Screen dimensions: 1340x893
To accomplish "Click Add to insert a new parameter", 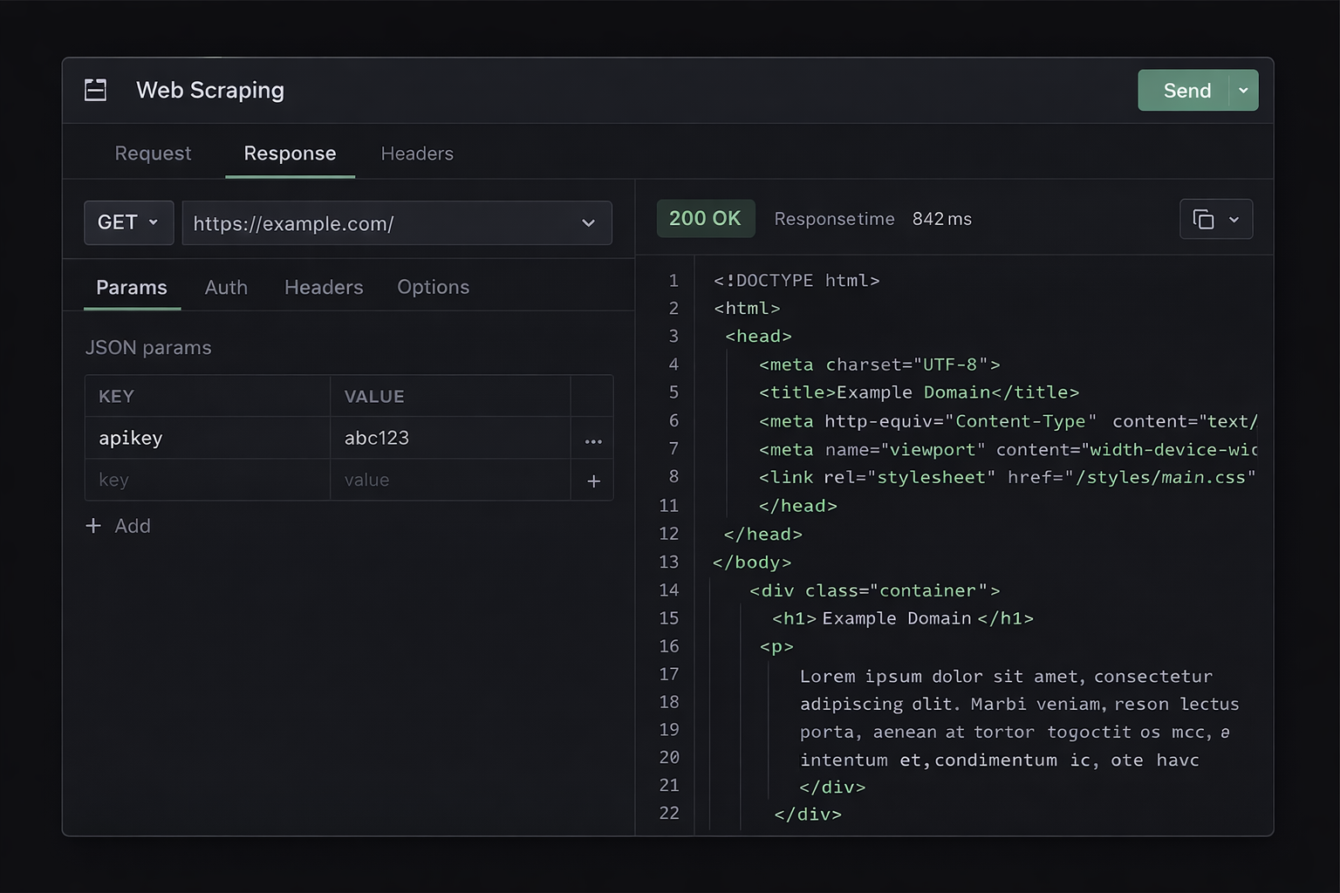I will click(x=132, y=526).
